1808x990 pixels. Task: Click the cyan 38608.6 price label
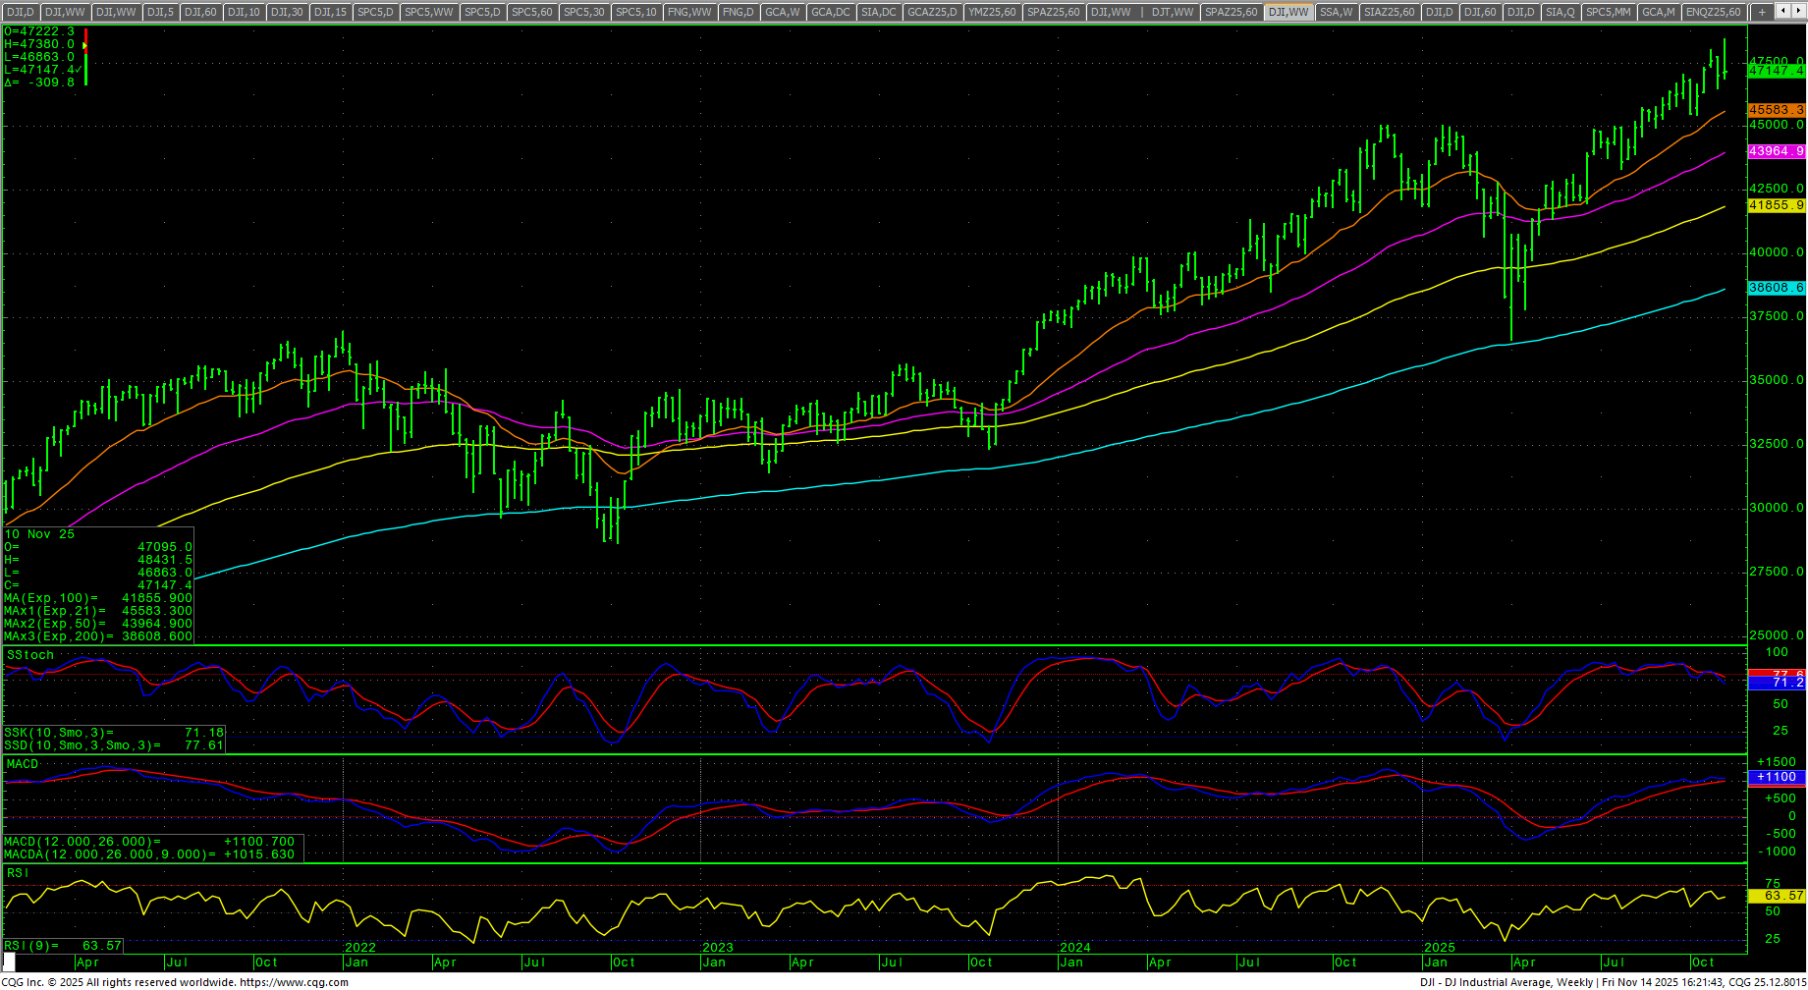click(x=1776, y=288)
